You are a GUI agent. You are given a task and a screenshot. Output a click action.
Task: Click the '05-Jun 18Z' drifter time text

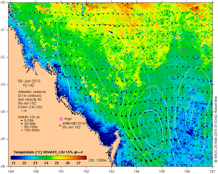[71, 127]
